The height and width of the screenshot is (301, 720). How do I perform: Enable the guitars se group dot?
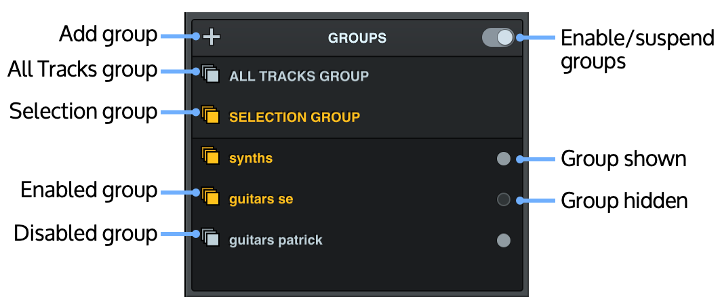click(504, 199)
